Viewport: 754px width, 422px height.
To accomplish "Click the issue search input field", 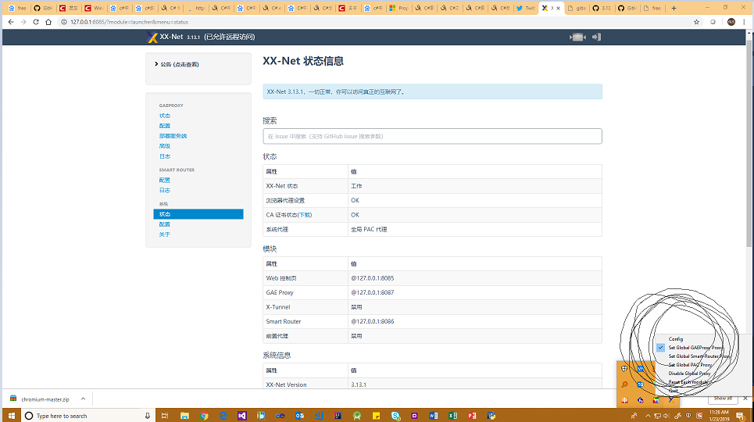I will (432, 136).
